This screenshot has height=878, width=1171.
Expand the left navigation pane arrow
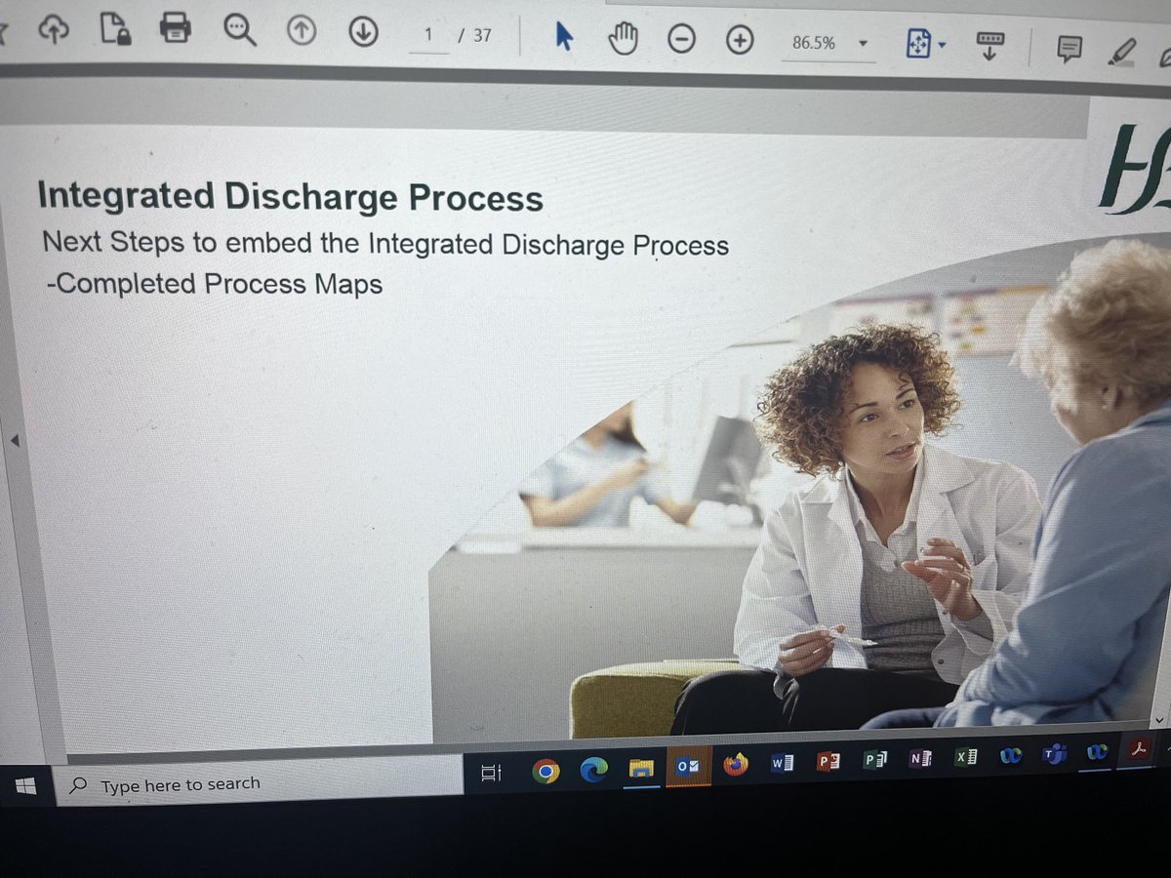[15, 442]
